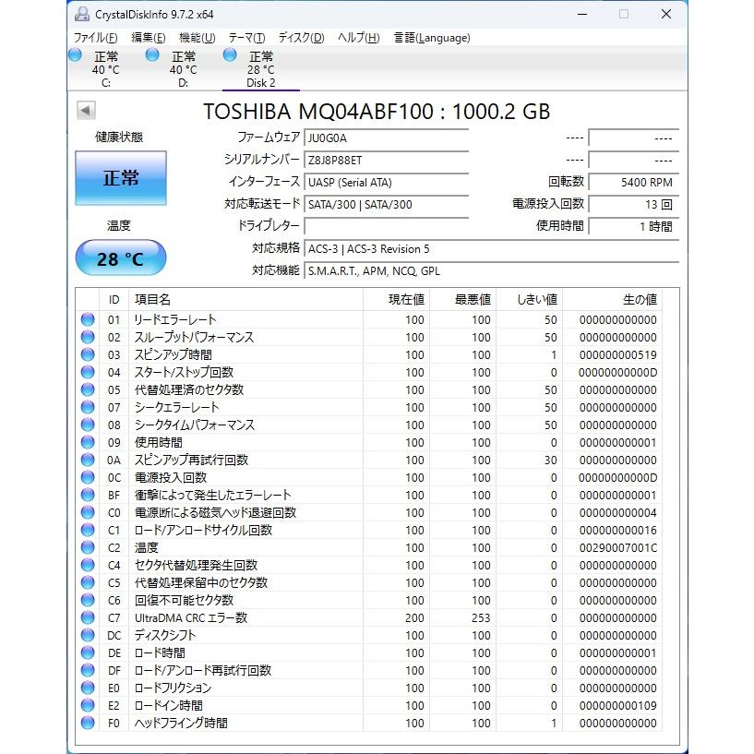Click status orb for attribute 08 シークタイムパフォーマンス

point(88,425)
